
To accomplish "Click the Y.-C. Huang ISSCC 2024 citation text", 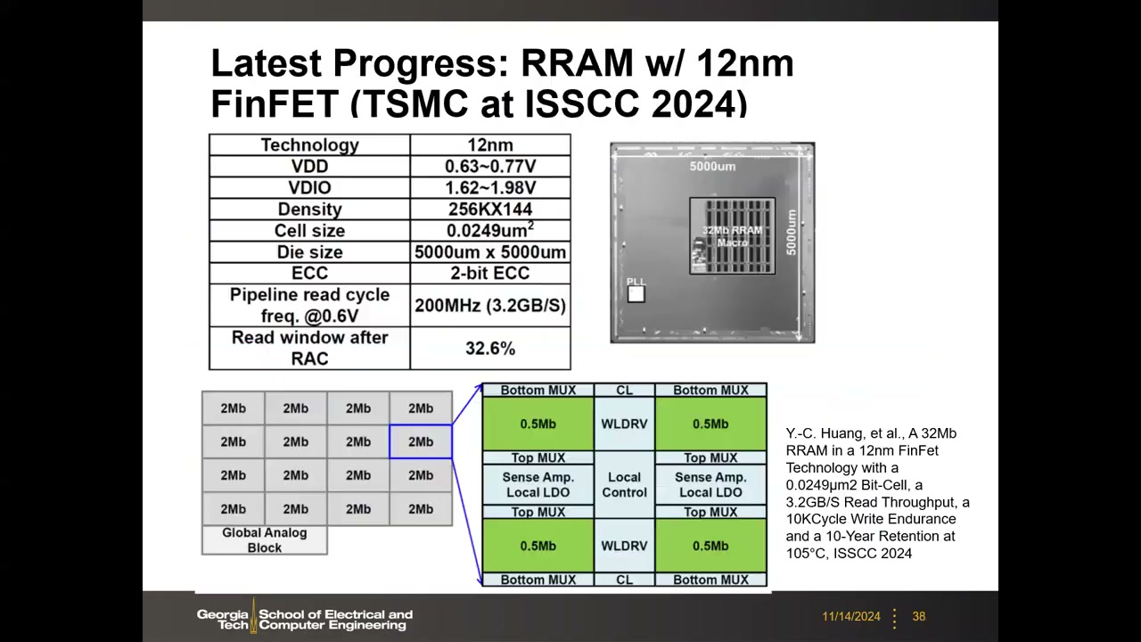I will (877, 493).
